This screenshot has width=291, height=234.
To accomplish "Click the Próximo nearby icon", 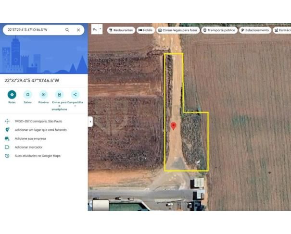I will tap(43, 95).
